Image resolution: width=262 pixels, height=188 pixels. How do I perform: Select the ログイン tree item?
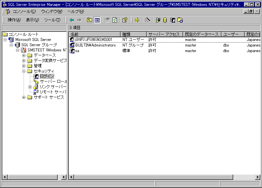pos(47,76)
